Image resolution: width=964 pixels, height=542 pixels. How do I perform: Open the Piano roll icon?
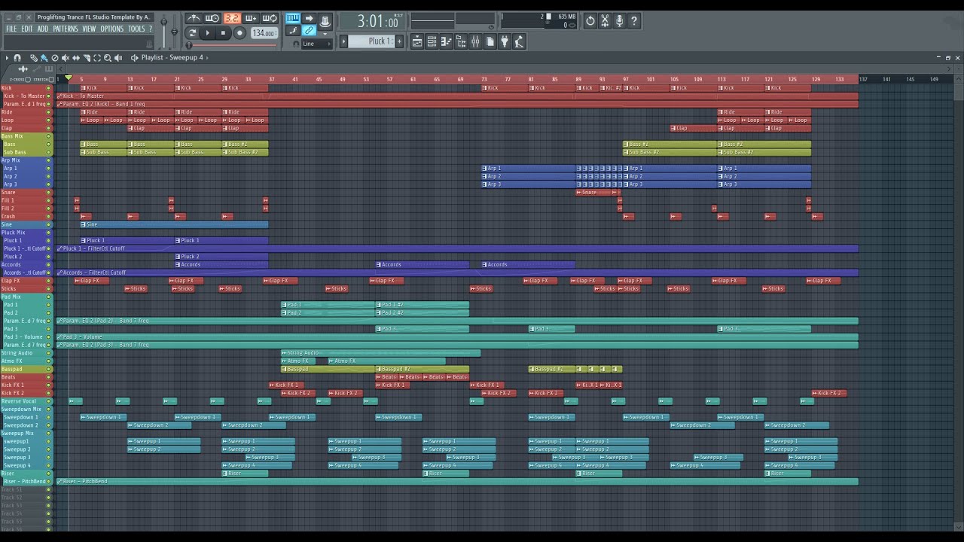(x=447, y=41)
